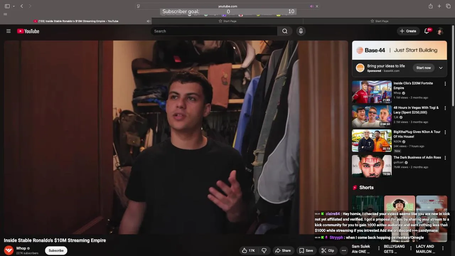Click the TJR channel name

[x=396, y=117]
